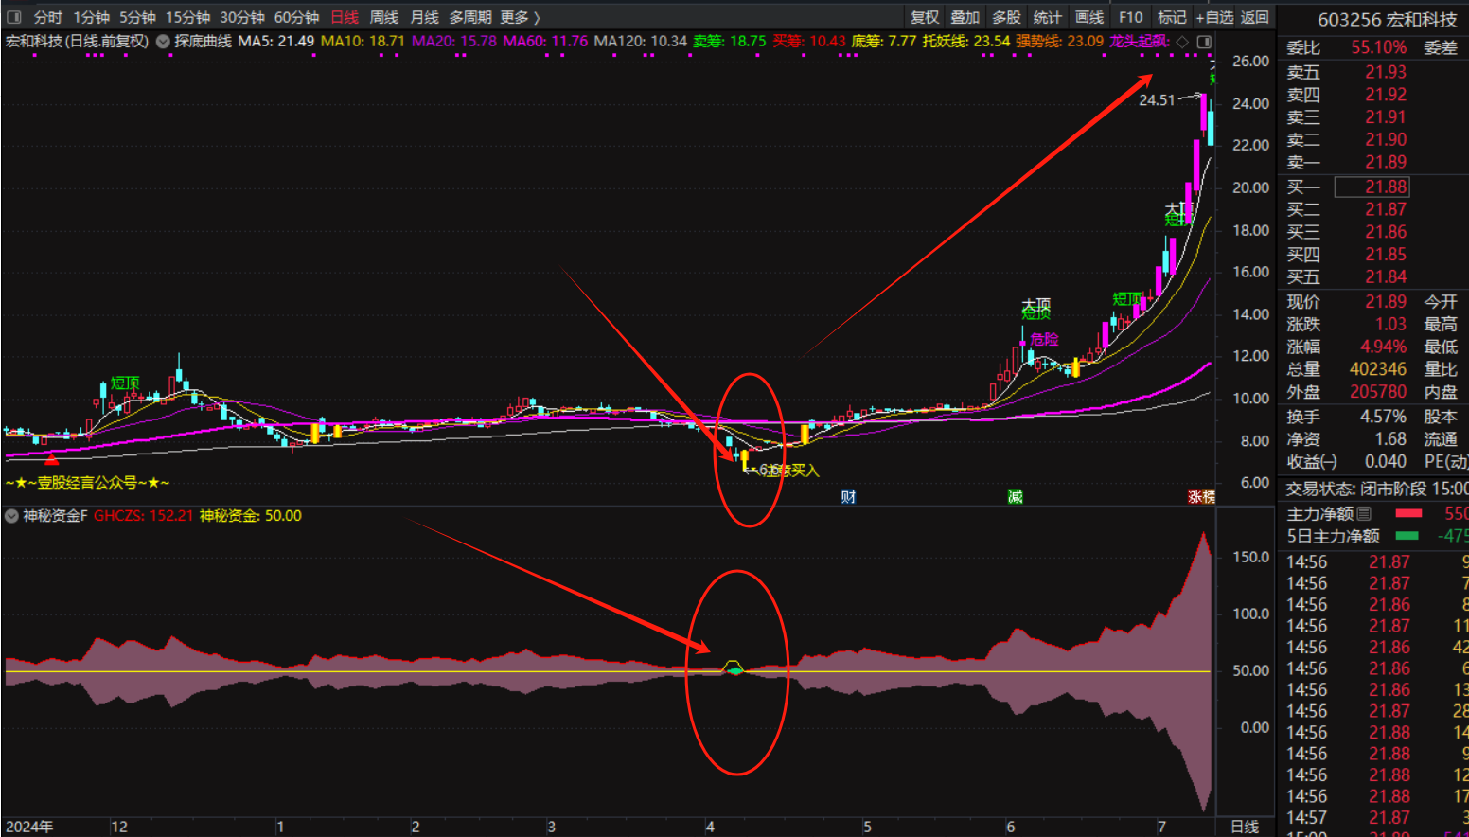The image size is (1469, 837).
Task: Click the 财 marker icon on chart
Action: [848, 497]
